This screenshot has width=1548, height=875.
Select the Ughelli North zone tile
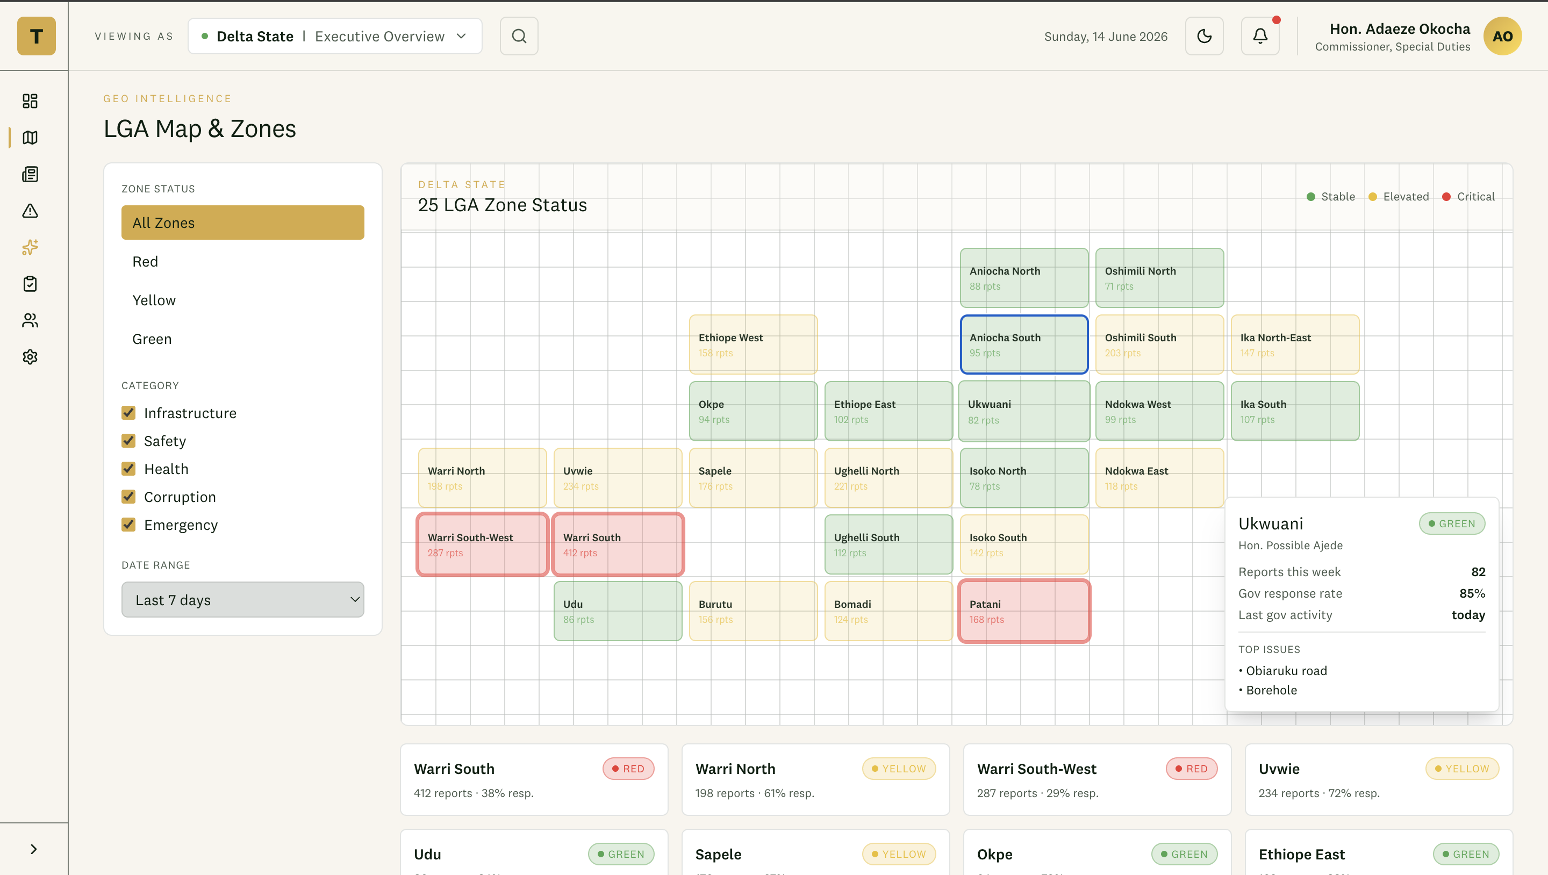tap(888, 478)
